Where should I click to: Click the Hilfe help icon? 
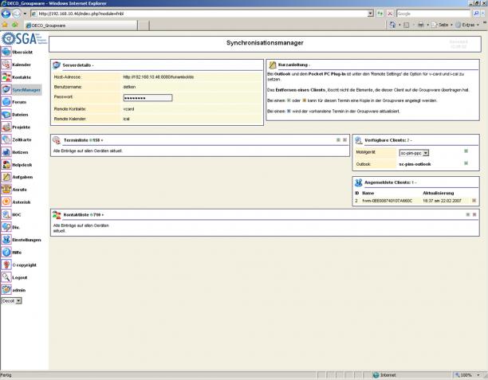click(6, 252)
